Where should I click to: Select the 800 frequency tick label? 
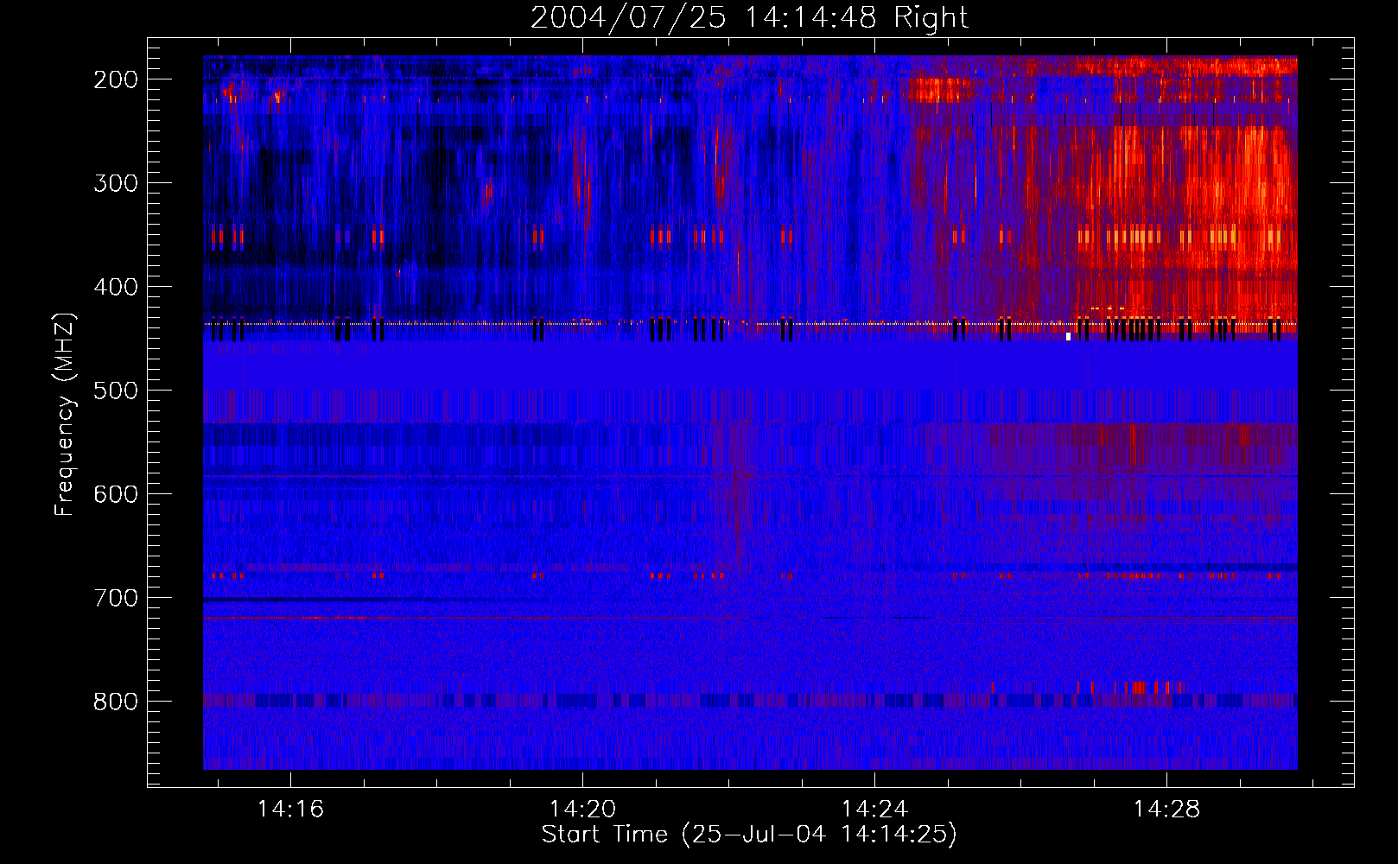point(116,702)
